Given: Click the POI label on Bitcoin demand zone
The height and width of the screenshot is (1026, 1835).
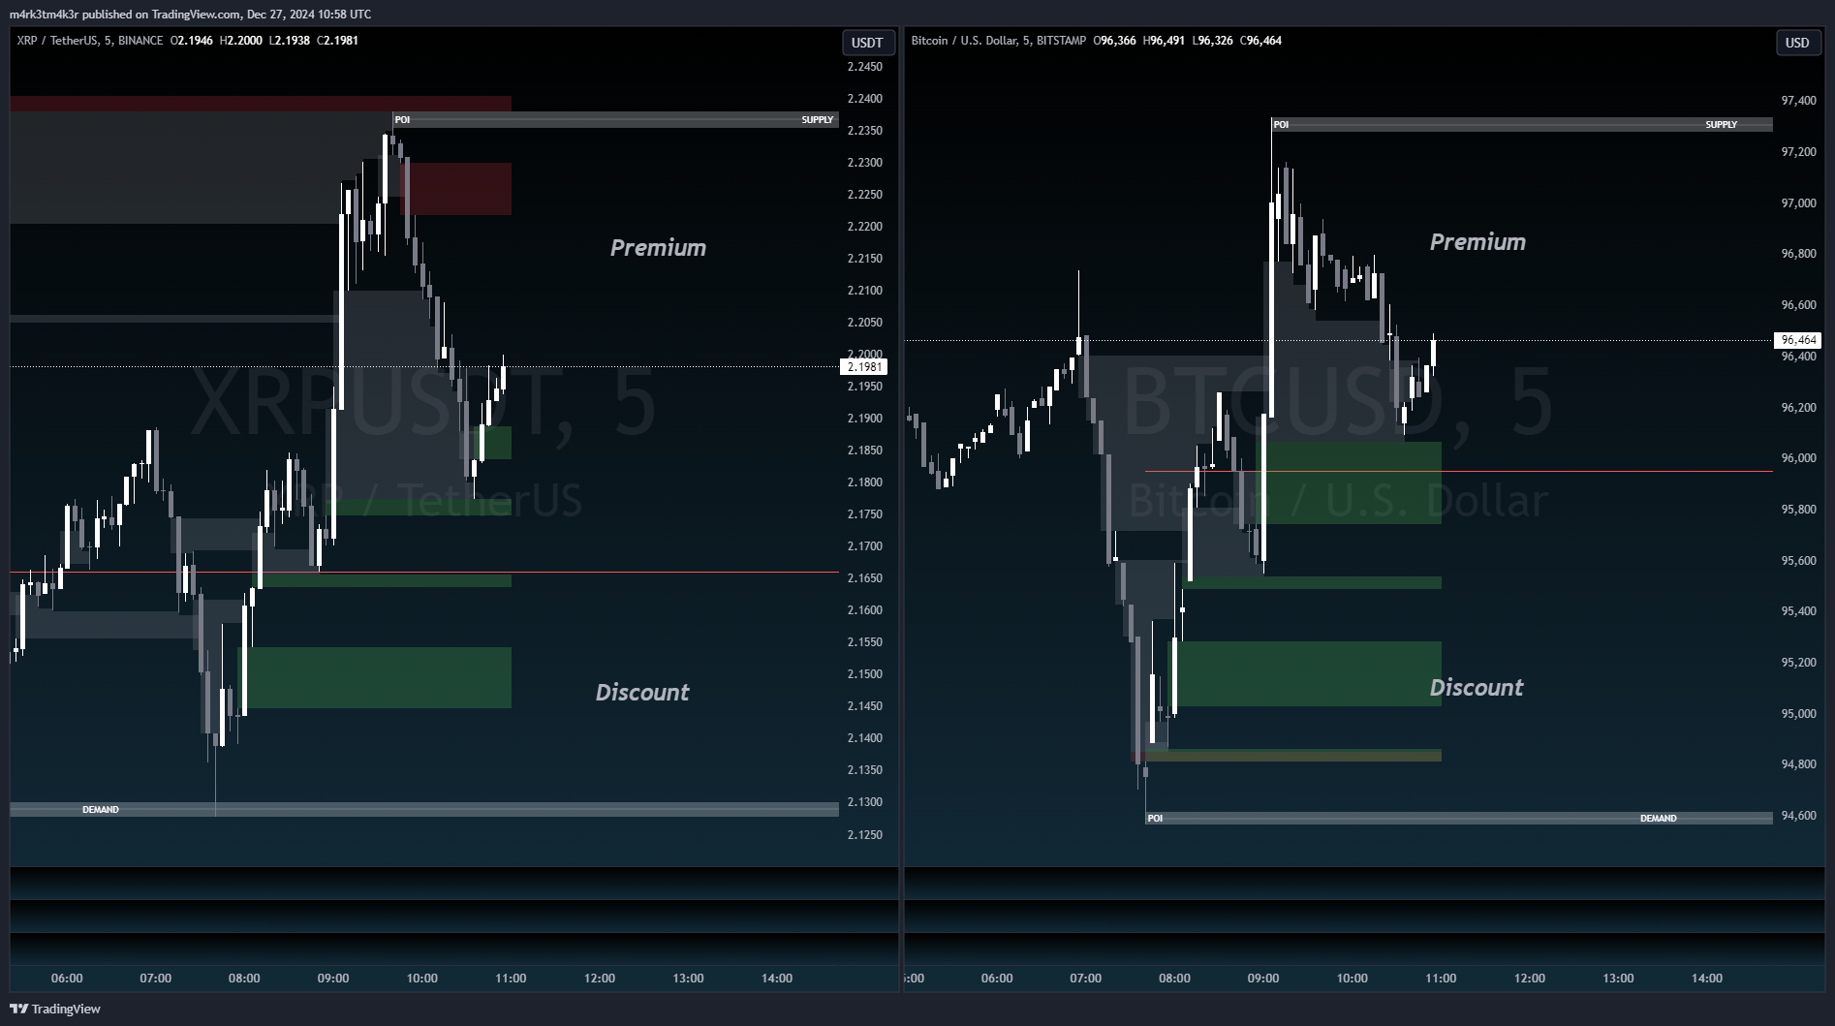Looking at the screenshot, I should click(x=1155, y=819).
